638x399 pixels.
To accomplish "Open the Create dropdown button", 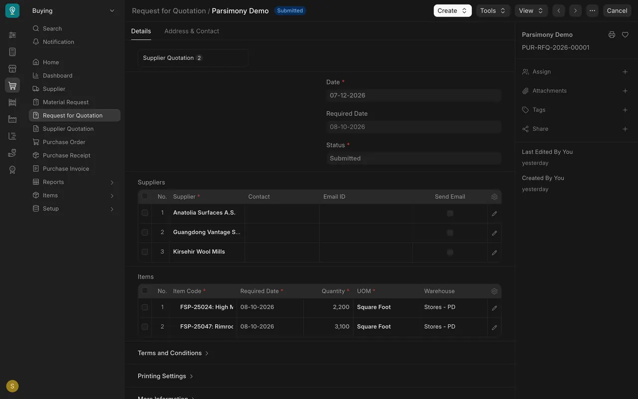I will pos(453,10).
